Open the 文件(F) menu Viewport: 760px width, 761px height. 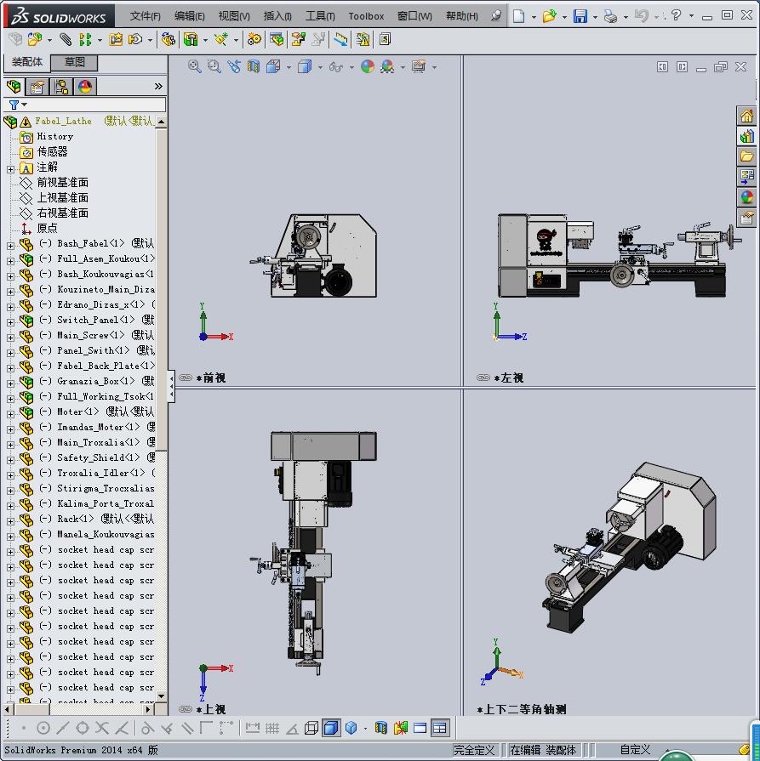pos(145,15)
